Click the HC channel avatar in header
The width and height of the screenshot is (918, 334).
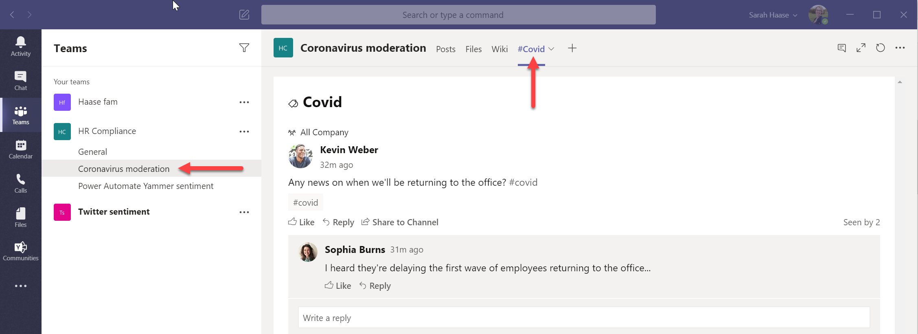[x=283, y=48]
